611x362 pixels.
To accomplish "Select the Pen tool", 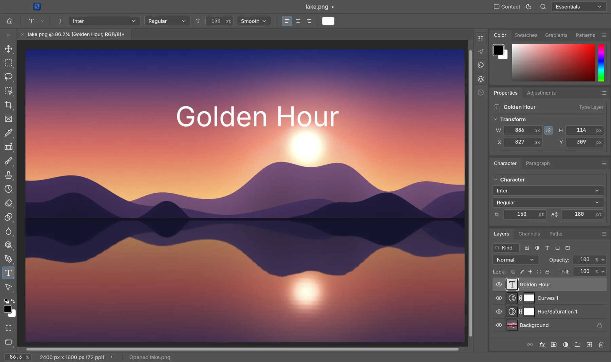I will [8, 259].
